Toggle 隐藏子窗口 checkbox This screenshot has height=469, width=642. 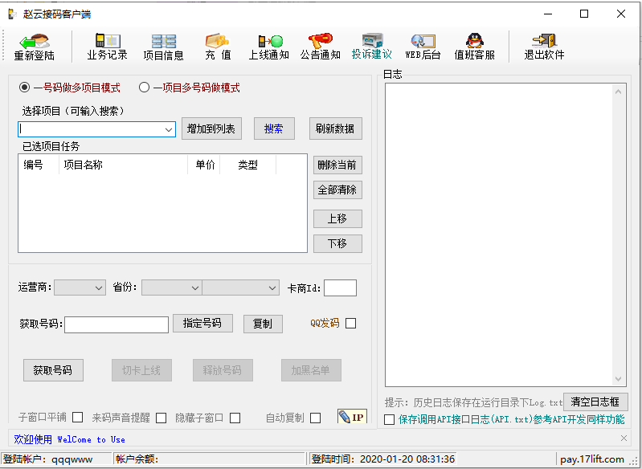coord(235,418)
